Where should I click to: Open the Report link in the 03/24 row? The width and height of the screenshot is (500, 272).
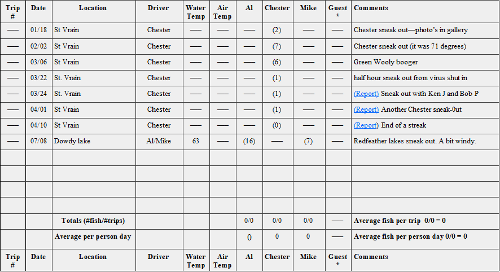click(366, 94)
